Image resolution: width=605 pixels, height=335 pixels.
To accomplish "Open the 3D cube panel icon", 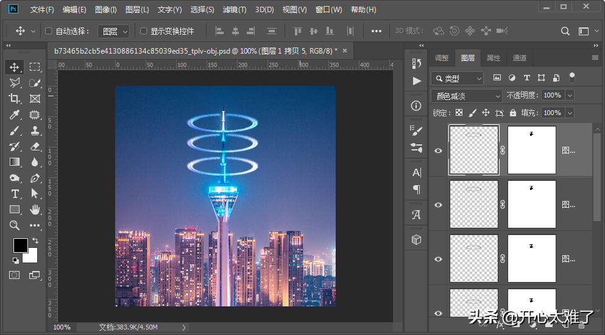I will tap(416, 239).
